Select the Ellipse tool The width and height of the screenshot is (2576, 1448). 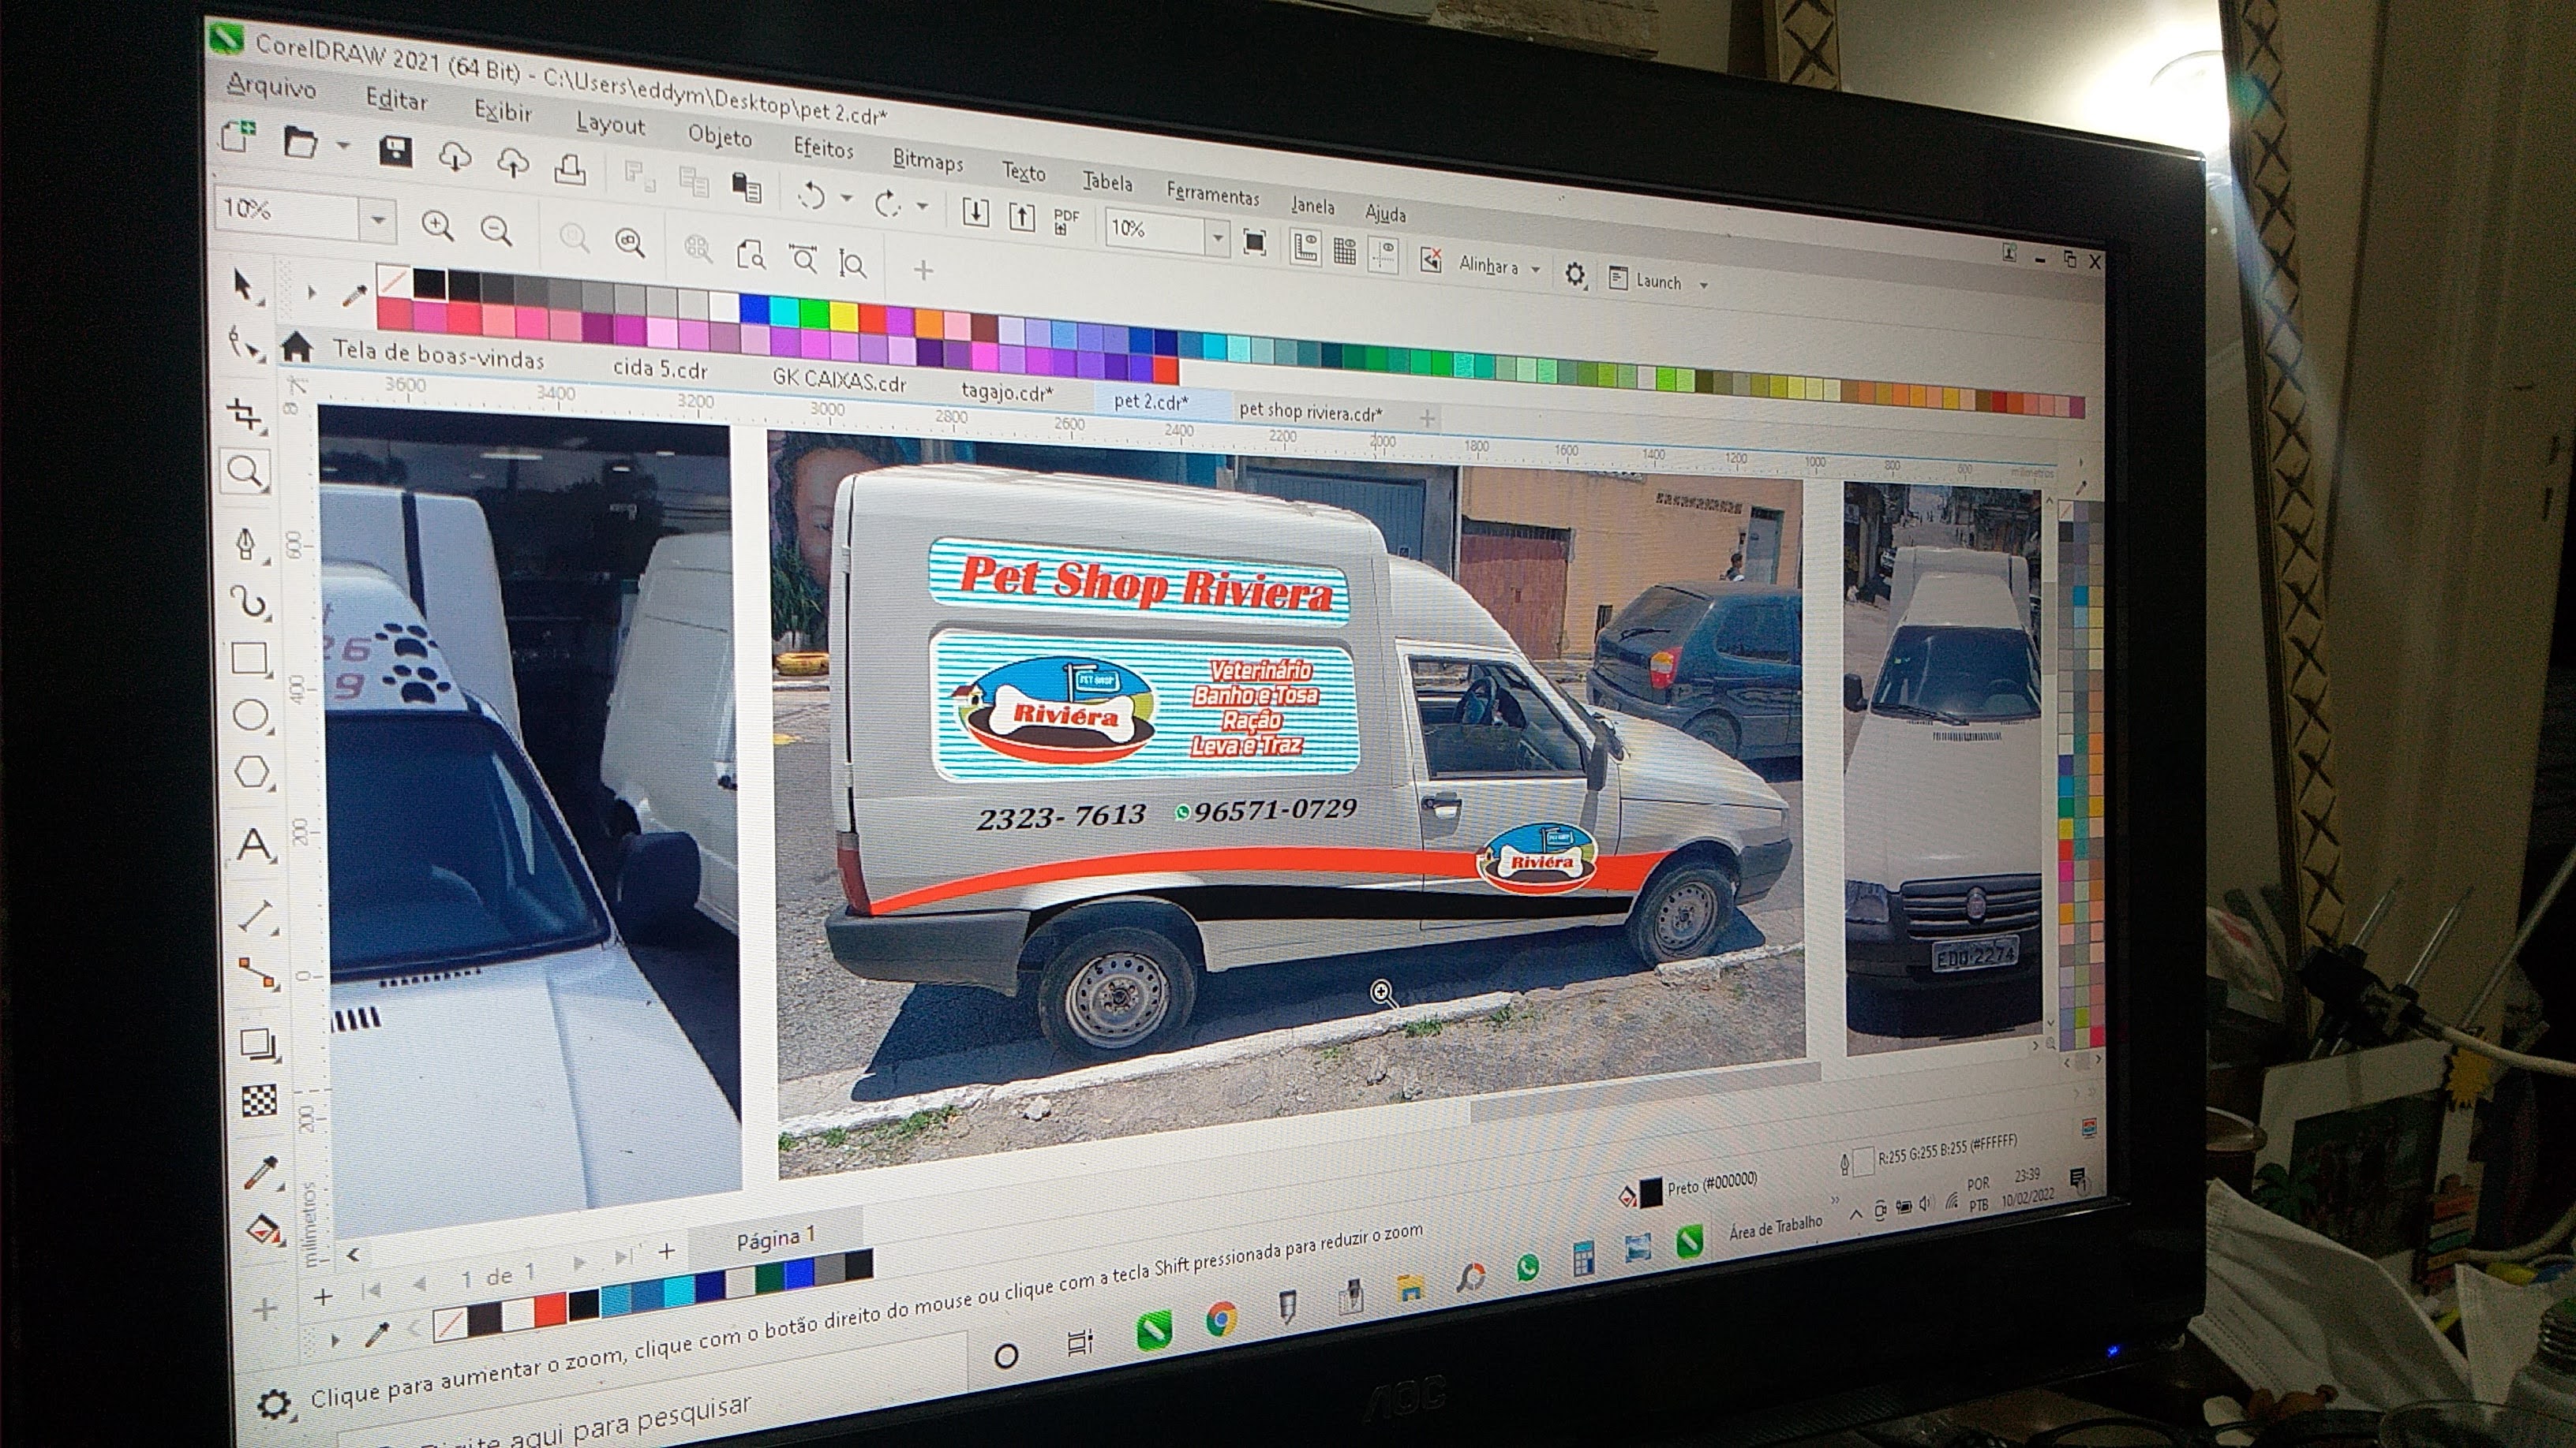click(250, 715)
